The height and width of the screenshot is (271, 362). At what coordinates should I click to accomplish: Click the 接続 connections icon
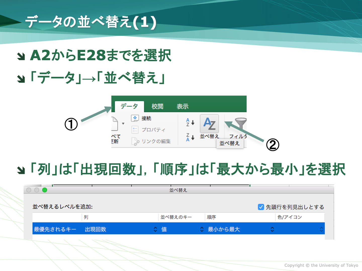point(135,118)
